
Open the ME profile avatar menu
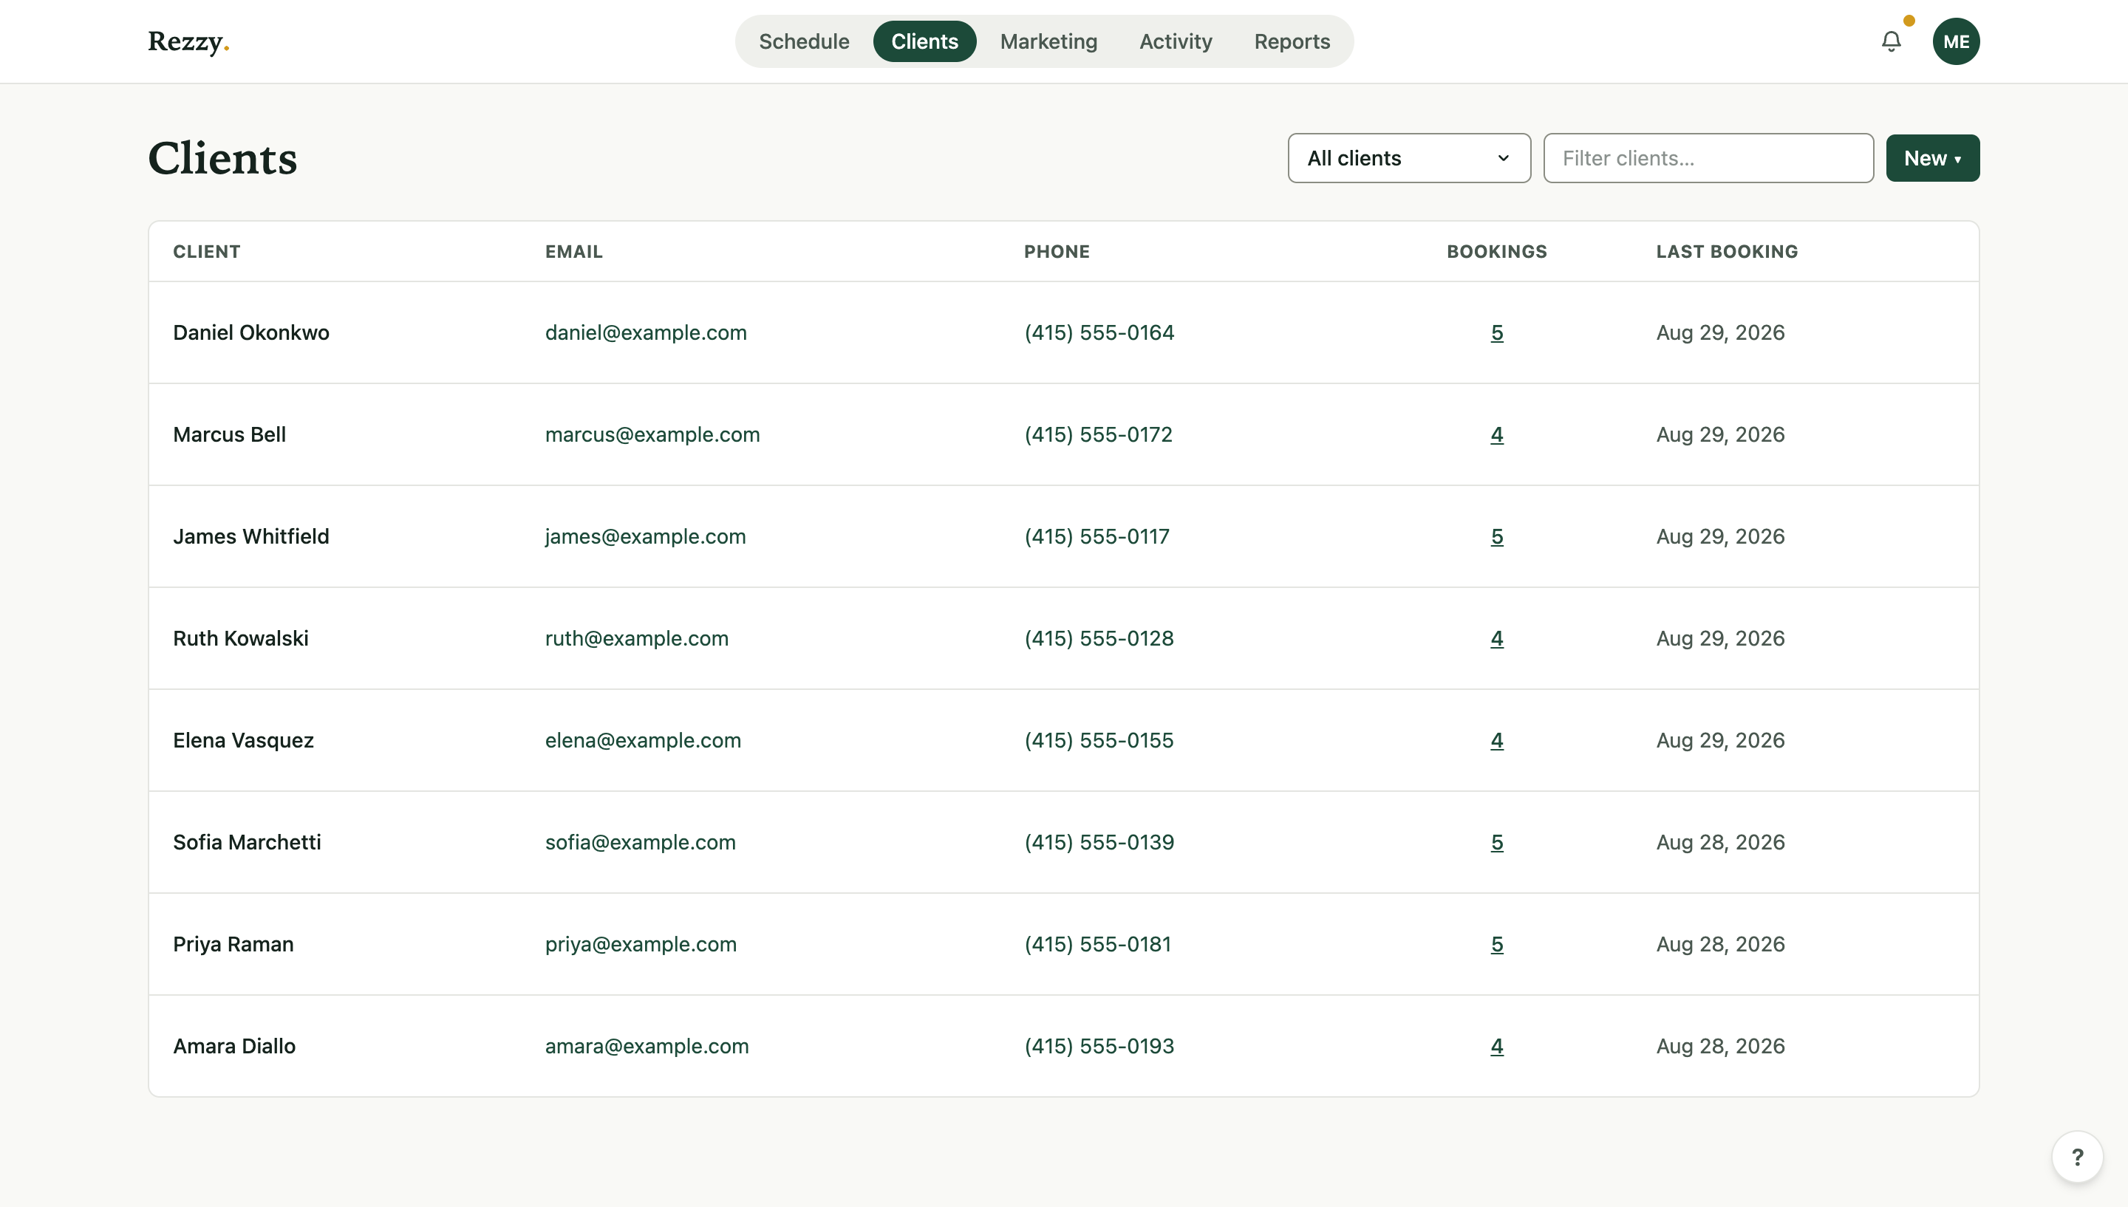pos(1956,41)
